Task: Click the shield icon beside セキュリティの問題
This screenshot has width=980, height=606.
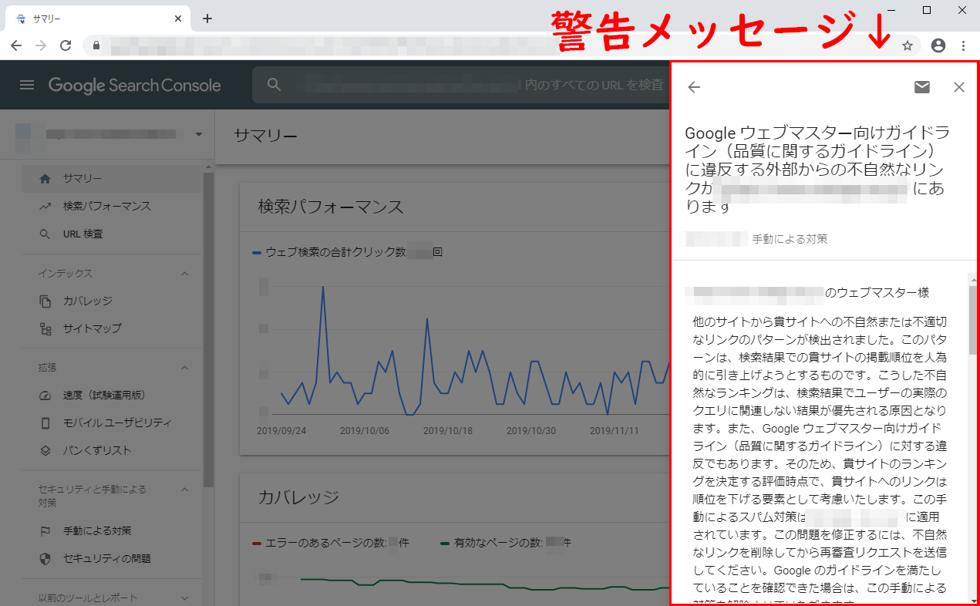Action: click(45, 558)
